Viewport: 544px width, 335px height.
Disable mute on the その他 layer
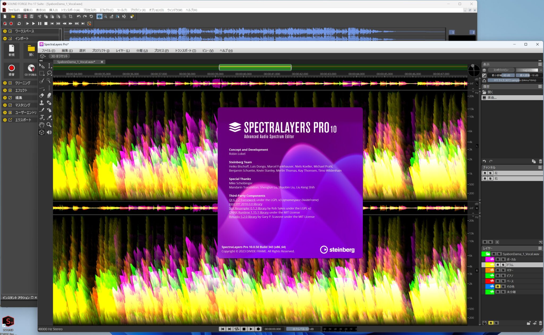click(x=498, y=286)
